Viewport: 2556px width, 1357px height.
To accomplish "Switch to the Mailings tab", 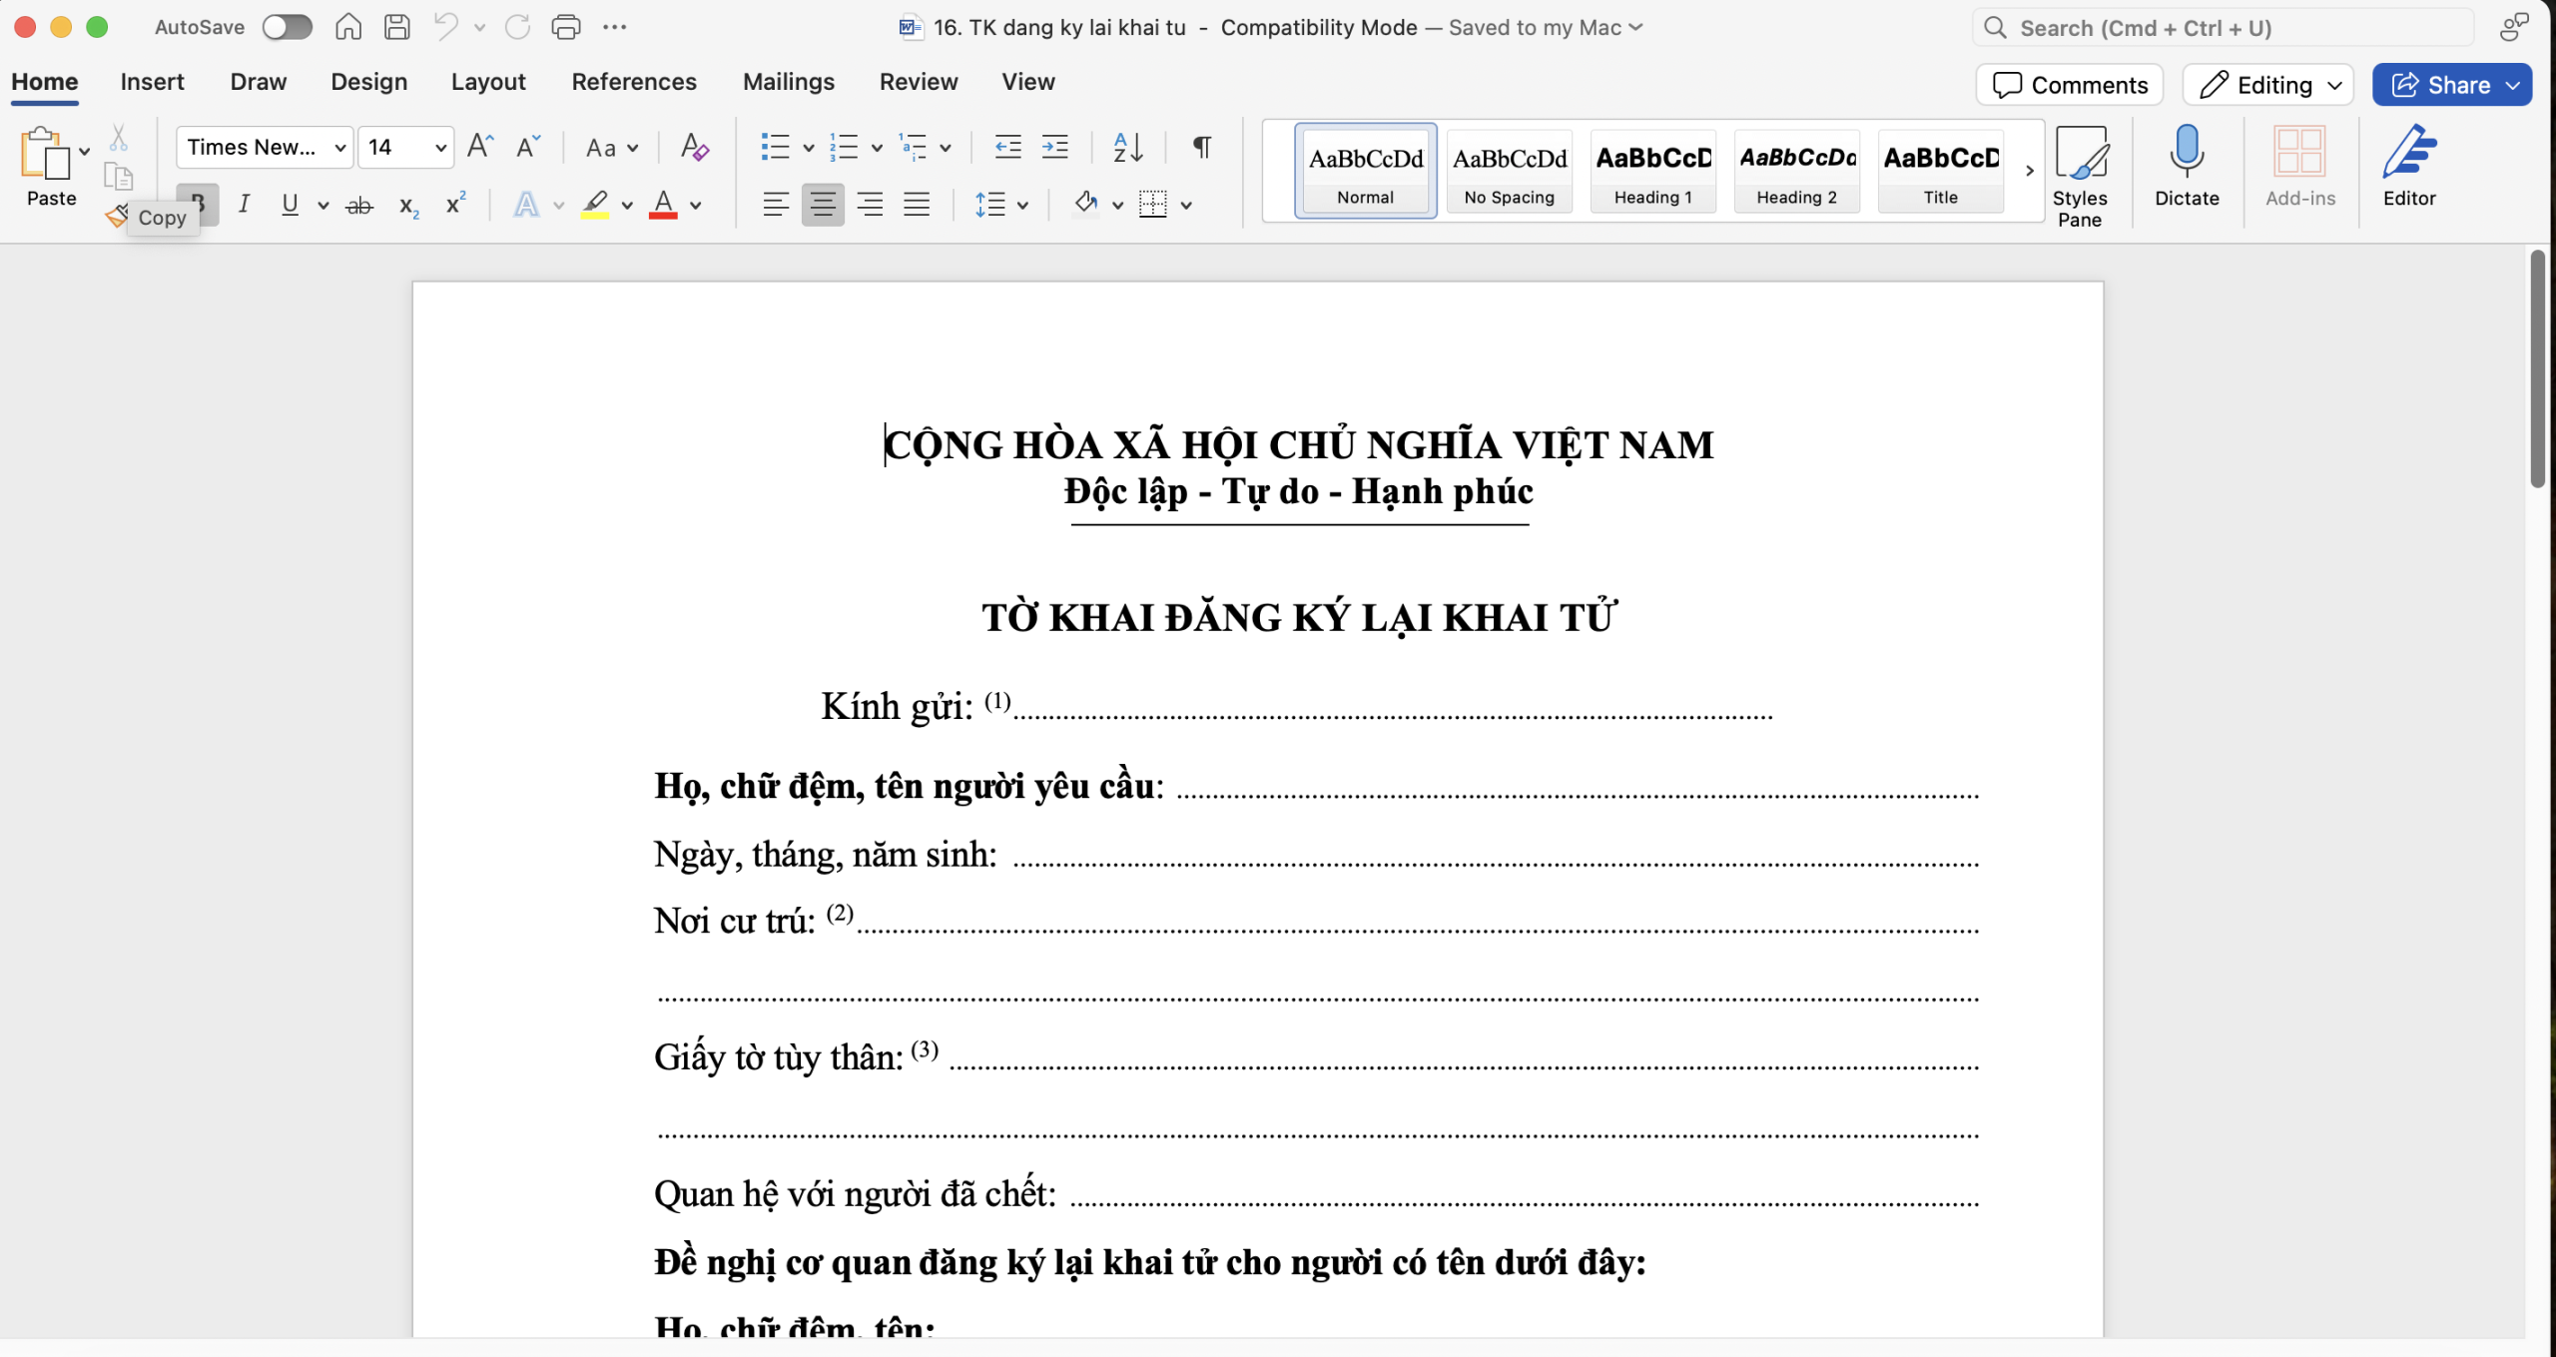I will pos(788,82).
